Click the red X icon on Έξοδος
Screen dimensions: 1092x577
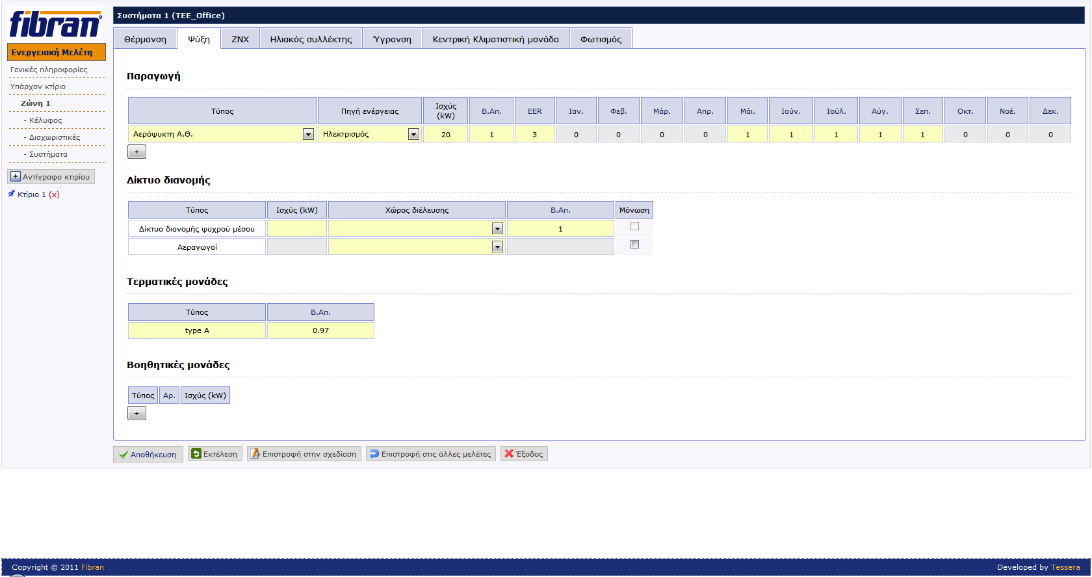tap(509, 453)
